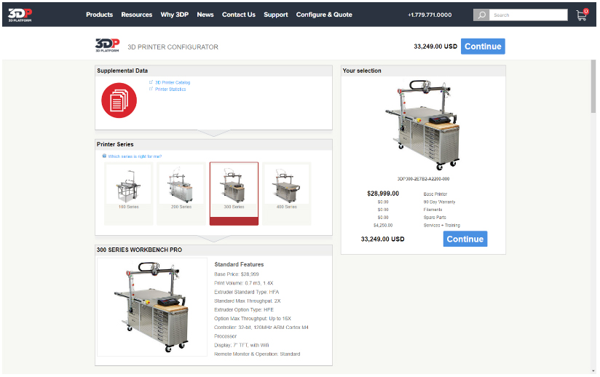The image size is (600, 377).
Task: Open Configure & Quote in the top navigation
Action: (324, 15)
